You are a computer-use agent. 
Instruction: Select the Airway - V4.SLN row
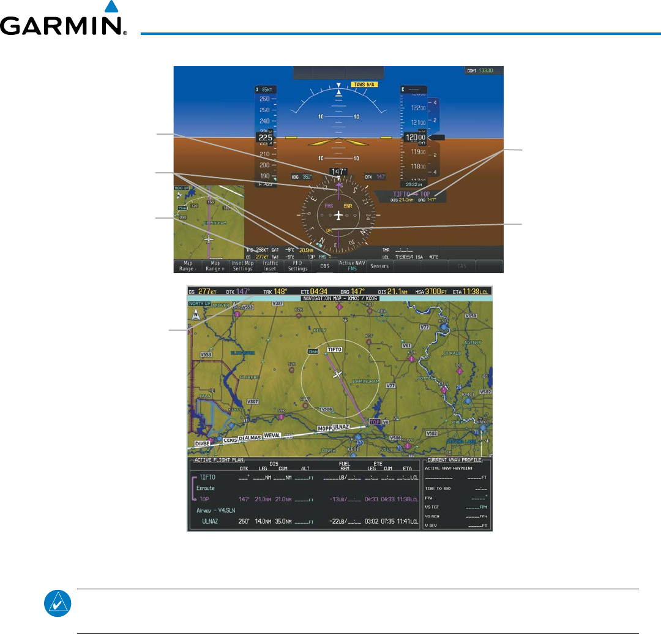pyautogui.click(x=216, y=510)
